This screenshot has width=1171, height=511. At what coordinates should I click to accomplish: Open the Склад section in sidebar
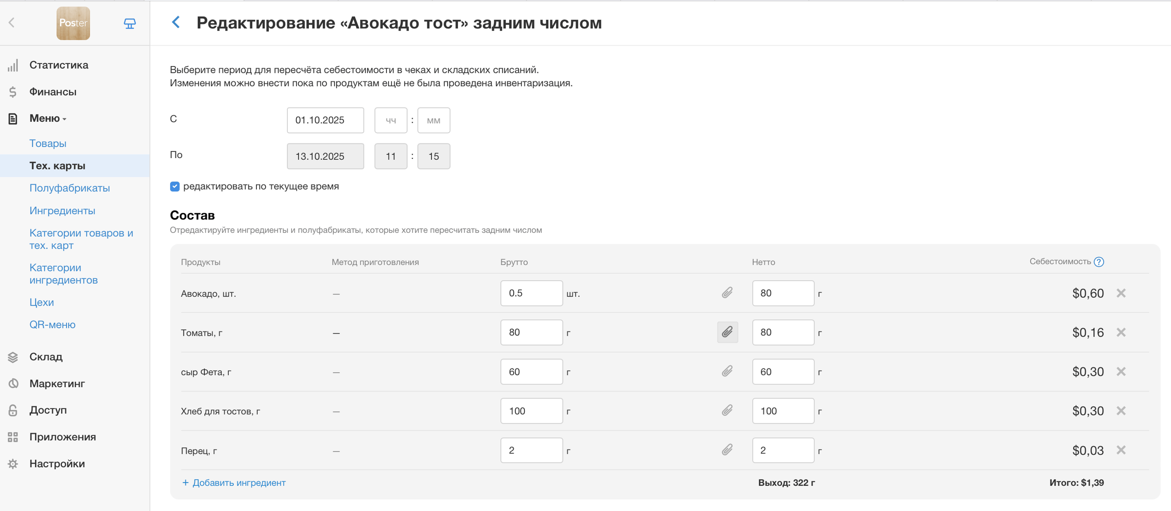click(x=46, y=357)
